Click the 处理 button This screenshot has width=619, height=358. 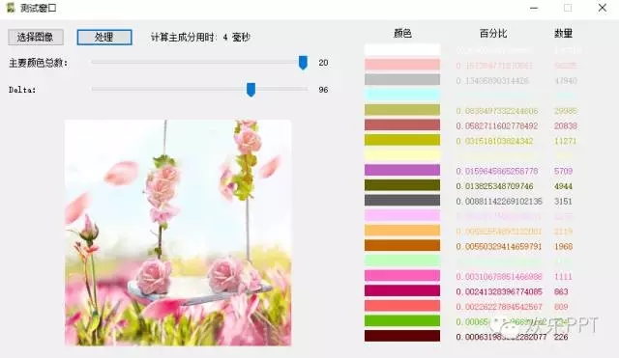pyautogui.click(x=104, y=37)
